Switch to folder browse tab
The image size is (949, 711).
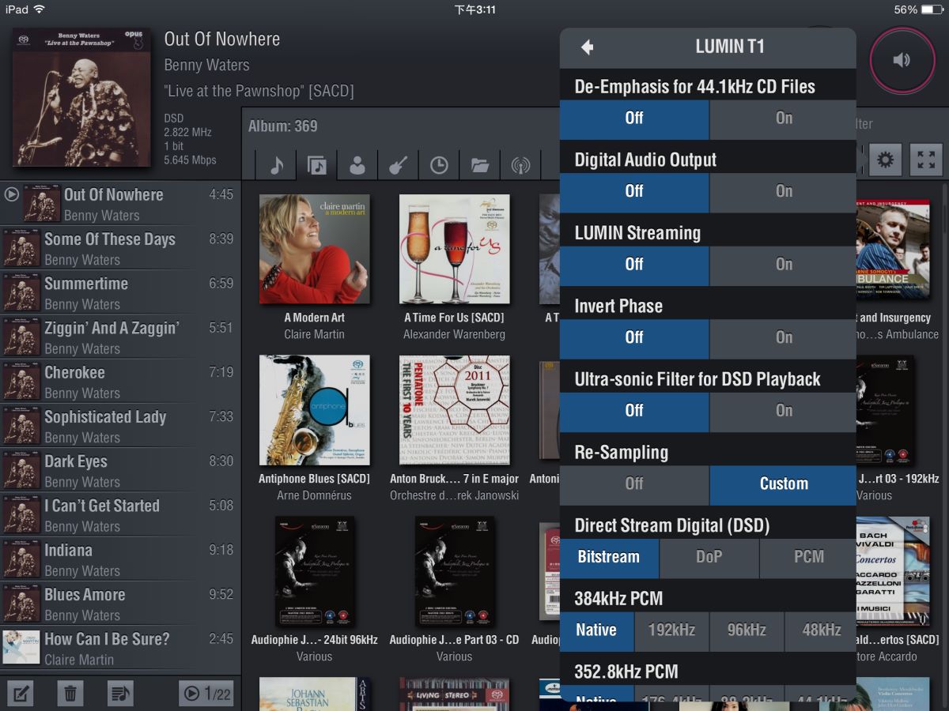pos(479,164)
